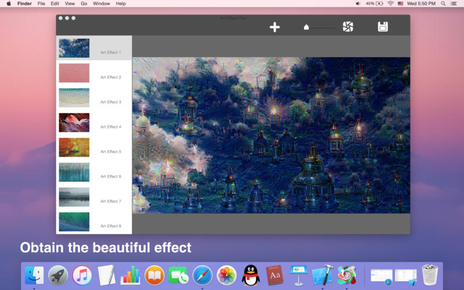Choose Art Effect 2 from the list
Screen dimensions: 464x290
74,73
